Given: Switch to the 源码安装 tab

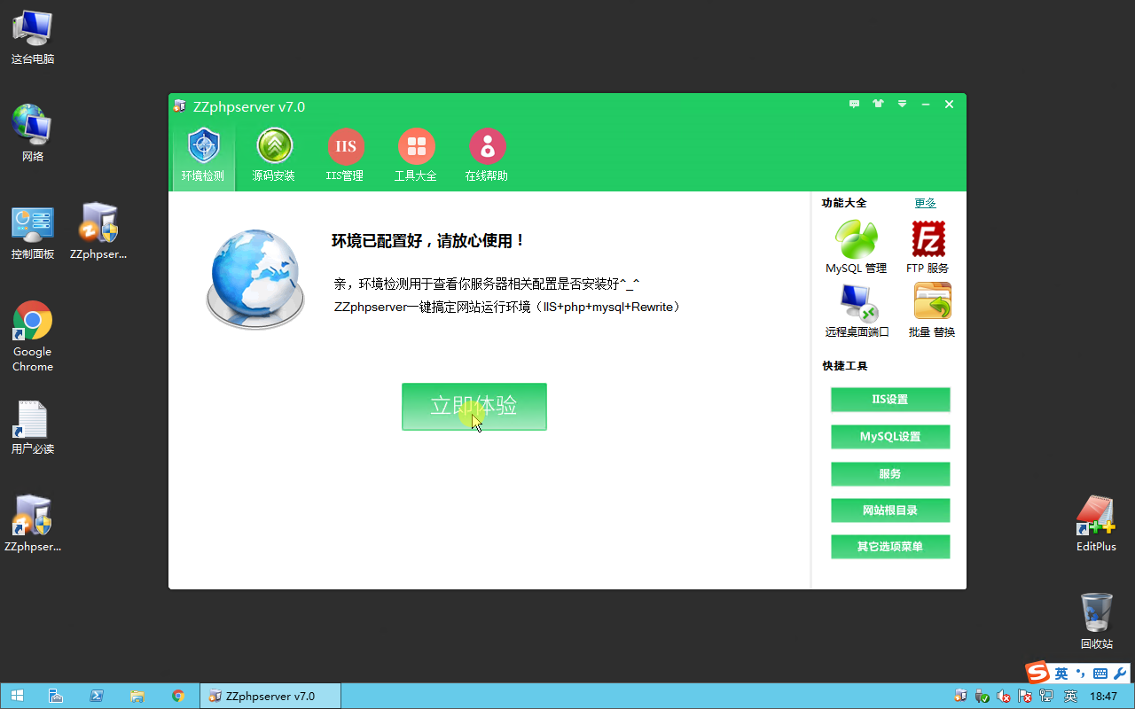Looking at the screenshot, I should pos(274,156).
